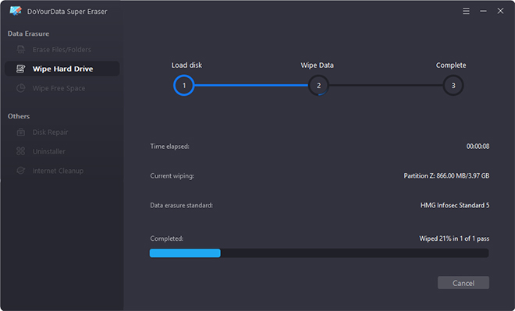Click the Wipe Data step label
515x311 pixels.
[x=318, y=65]
